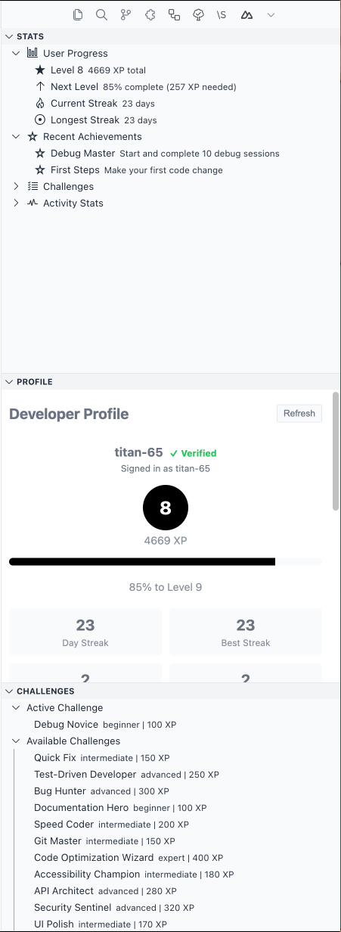
Task: Select the Speed Coder challenge
Action: click(170, 824)
